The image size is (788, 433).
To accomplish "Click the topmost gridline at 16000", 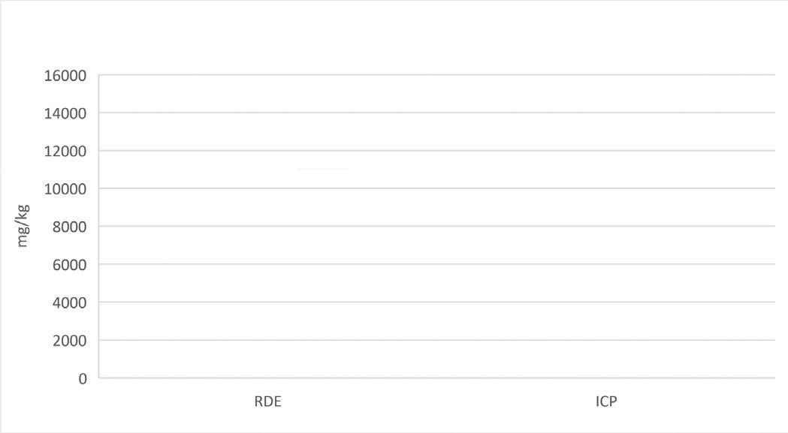I will tap(436, 75).
